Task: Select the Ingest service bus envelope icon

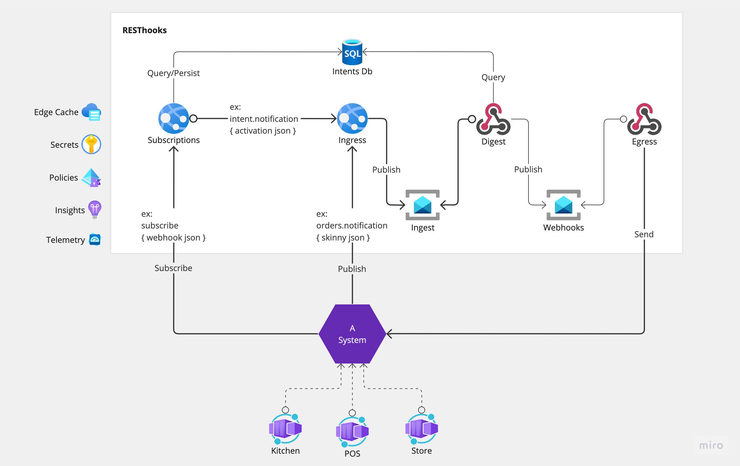Action: pyautogui.click(x=422, y=205)
